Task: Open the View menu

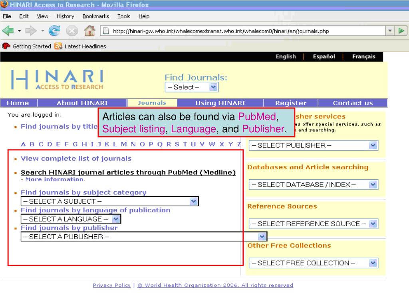Action: click(42, 16)
